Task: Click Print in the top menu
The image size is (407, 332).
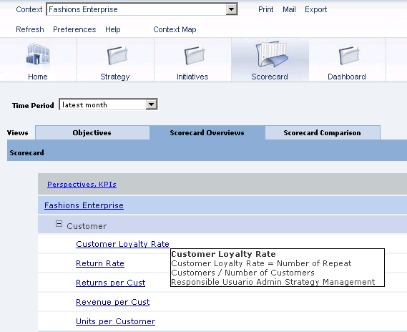Action: coord(265,9)
